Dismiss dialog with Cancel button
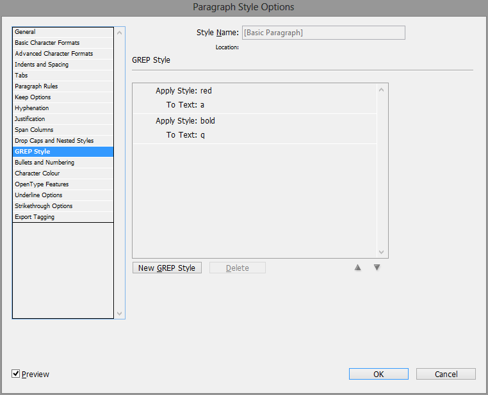 point(446,374)
